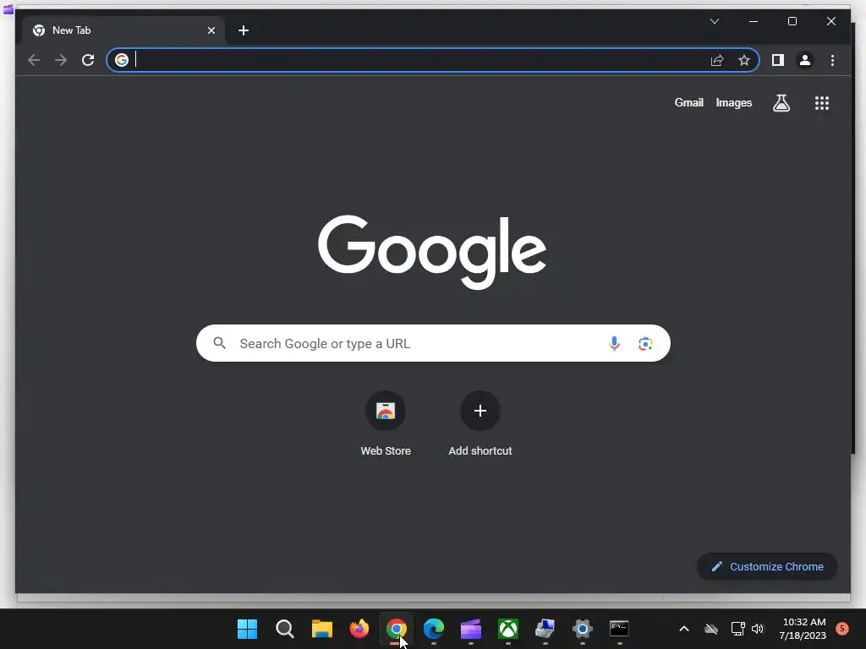Select the New Tab tab

pyautogui.click(x=123, y=30)
